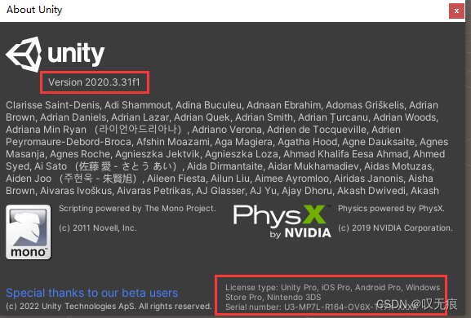
Task: Click the Store Pro, Nintendo 3DS line
Action: coord(273,298)
